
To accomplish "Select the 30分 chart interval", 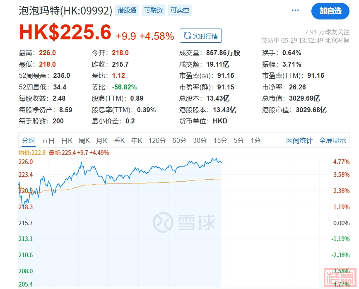I will 200,140.
